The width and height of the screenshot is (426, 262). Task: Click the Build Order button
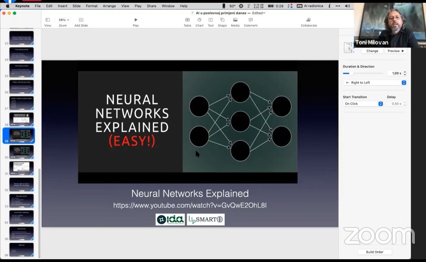click(375, 252)
